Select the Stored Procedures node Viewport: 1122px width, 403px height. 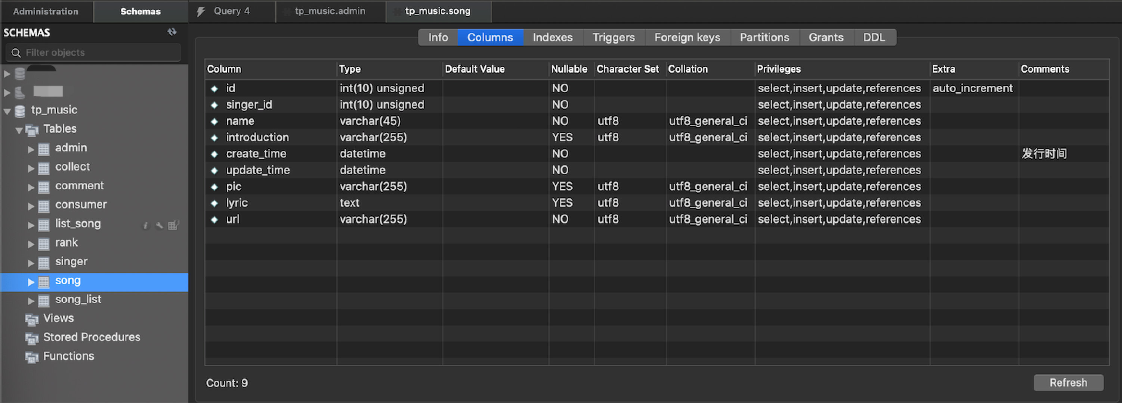click(x=92, y=337)
